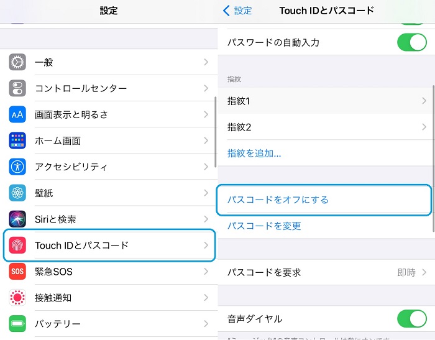Tap the red SOS icon
This screenshot has width=435, height=340.
tap(17, 271)
